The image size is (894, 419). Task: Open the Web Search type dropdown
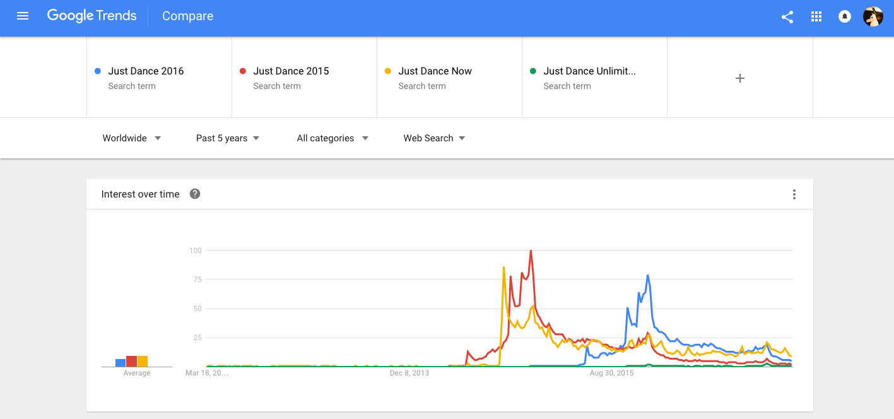(x=435, y=138)
